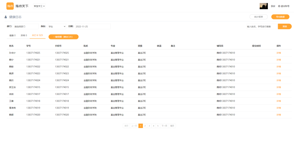This screenshot has height=143, width=294.
Task: Open 详情 for student 13837174023
Action: coord(279,74)
